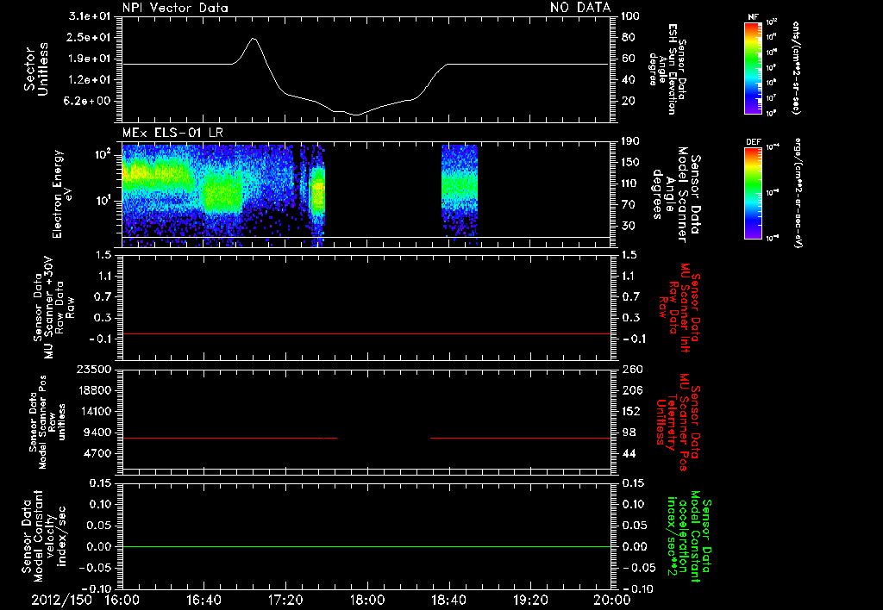Click the '110' scanner angle tick value
This screenshot has width=883, height=610.
coord(630,184)
